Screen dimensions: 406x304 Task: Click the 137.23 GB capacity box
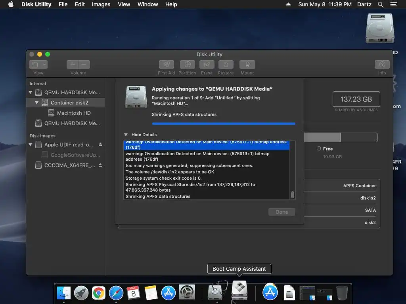tap(356, 99)
